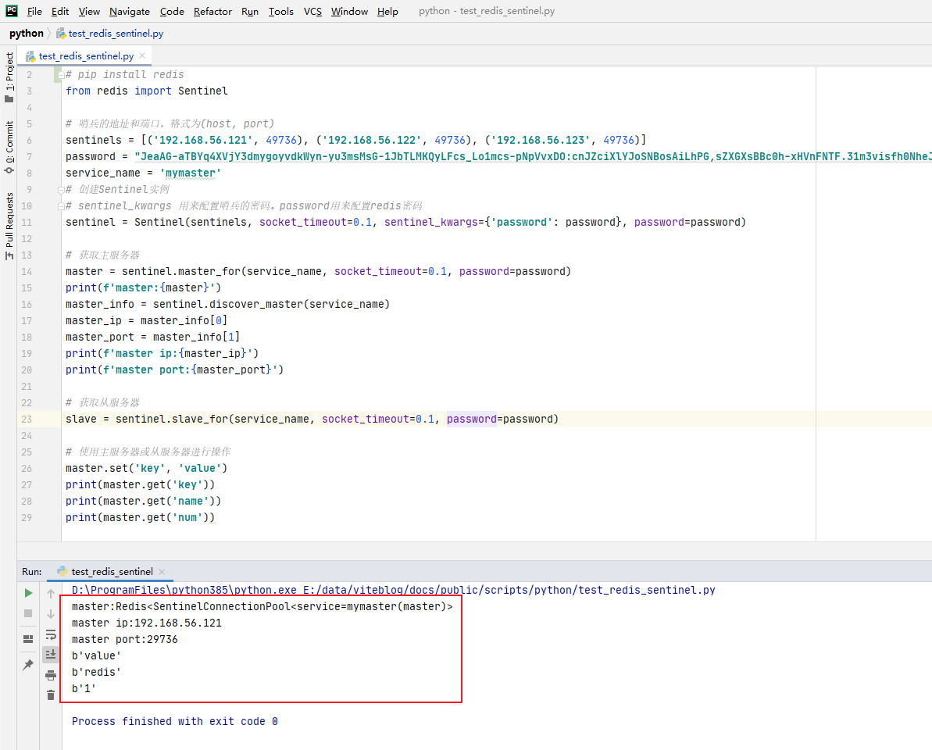Click 'Process finished with exit code 0'
This screenshot has width=932, height=750.
175,721
